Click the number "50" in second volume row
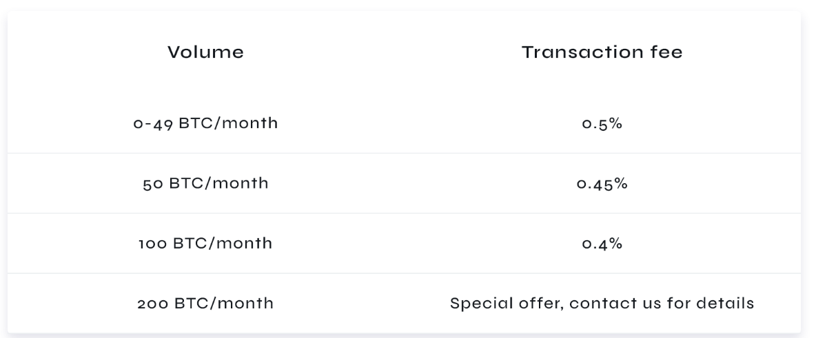The height and width of the screenshot is (338, 827). [152, 184]
